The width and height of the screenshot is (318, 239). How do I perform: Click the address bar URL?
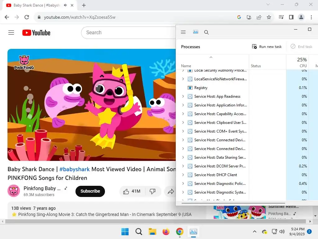(x=80, y=17)
